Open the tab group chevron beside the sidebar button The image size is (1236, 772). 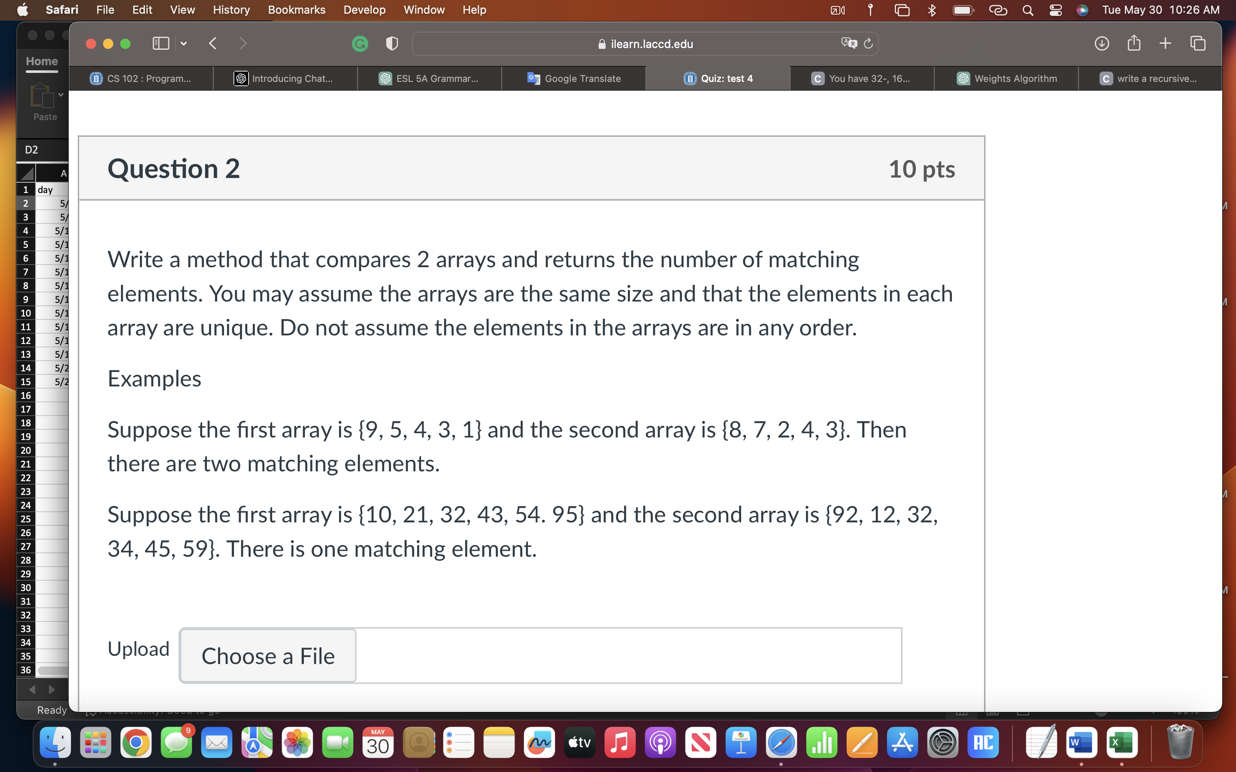183,43
